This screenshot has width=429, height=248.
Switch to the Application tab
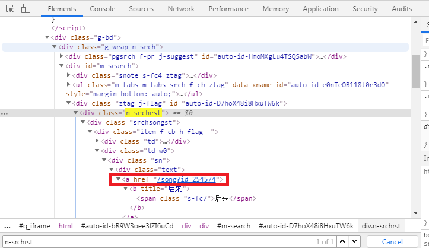[x=320, y=9]
